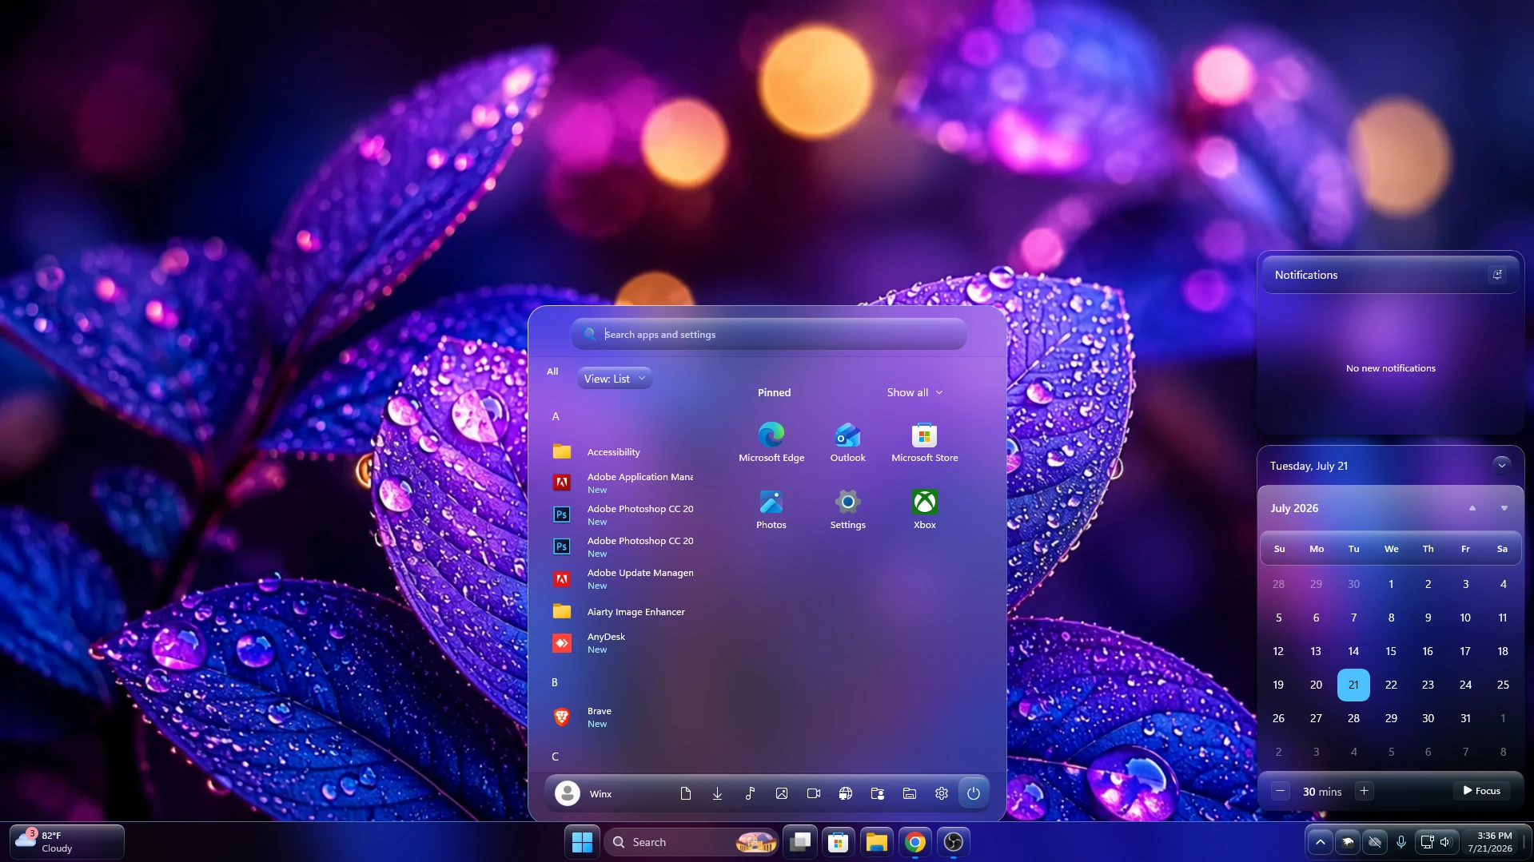1534x862 pixels.
Task: Switch to OBS Studio on the taskbar
Action: point(954,842)
